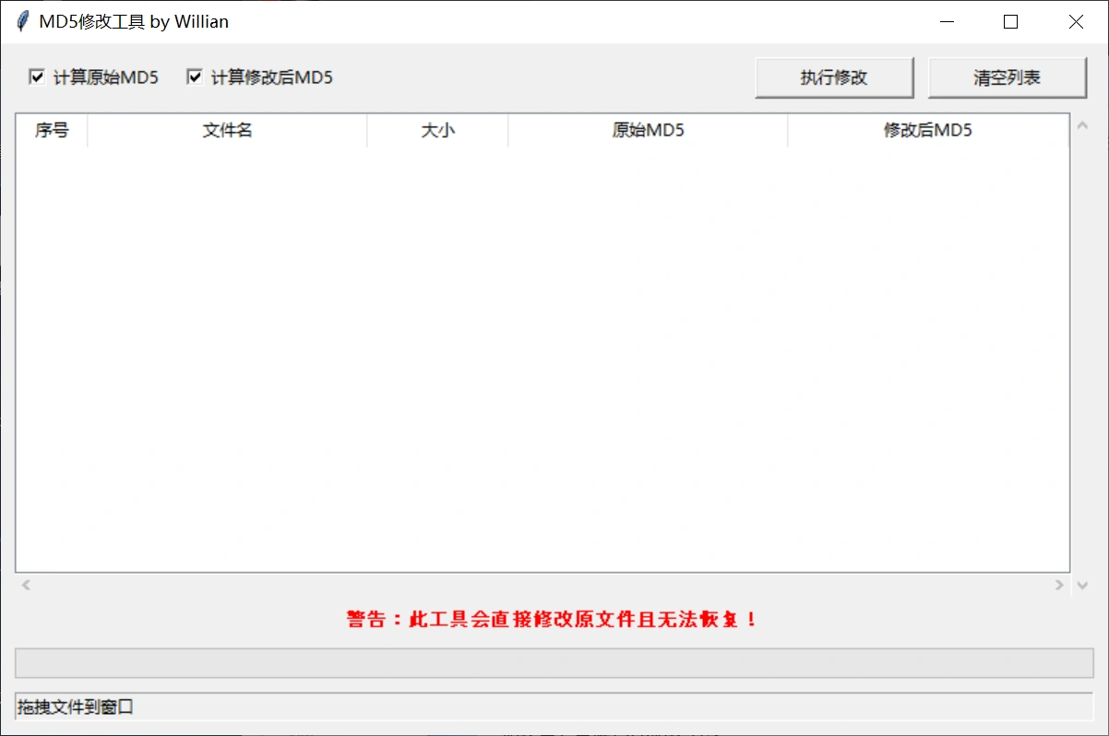1109x736 pixels.
Task: Click the 大小 column header
Action: click(x=436, y=130)
